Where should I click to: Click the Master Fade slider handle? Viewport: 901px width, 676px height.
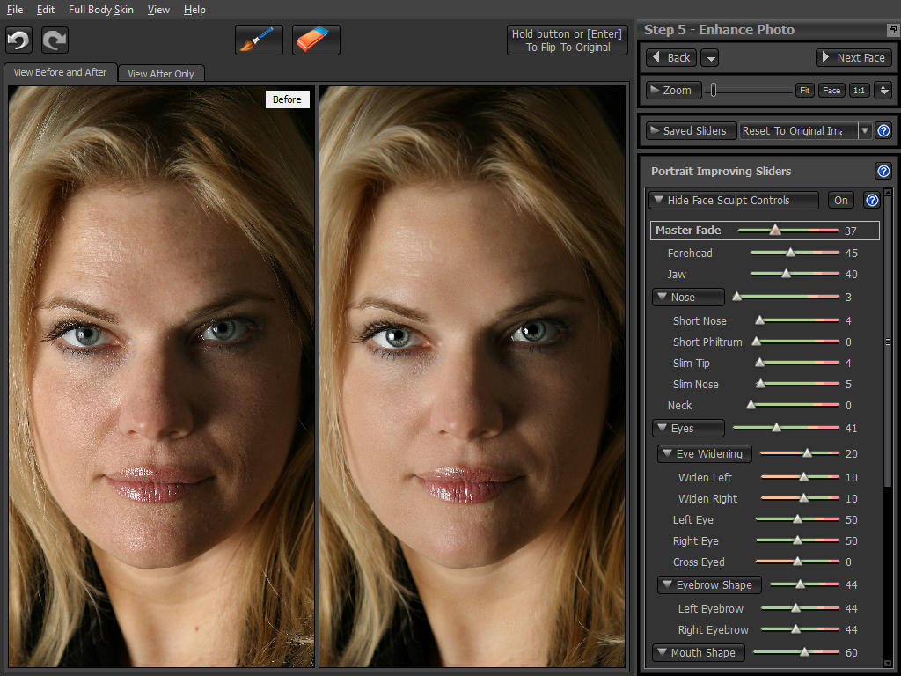(x=775, y=231)
